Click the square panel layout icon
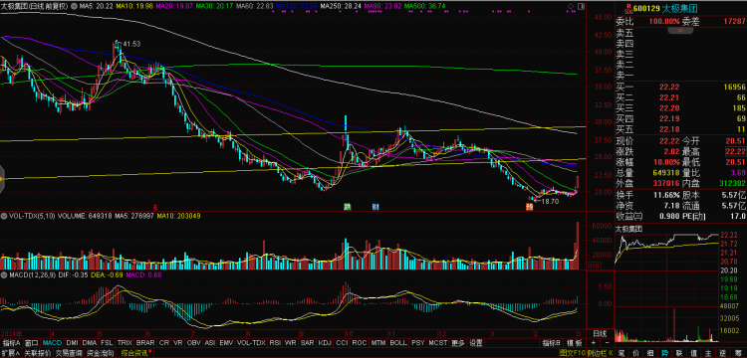 581,6
